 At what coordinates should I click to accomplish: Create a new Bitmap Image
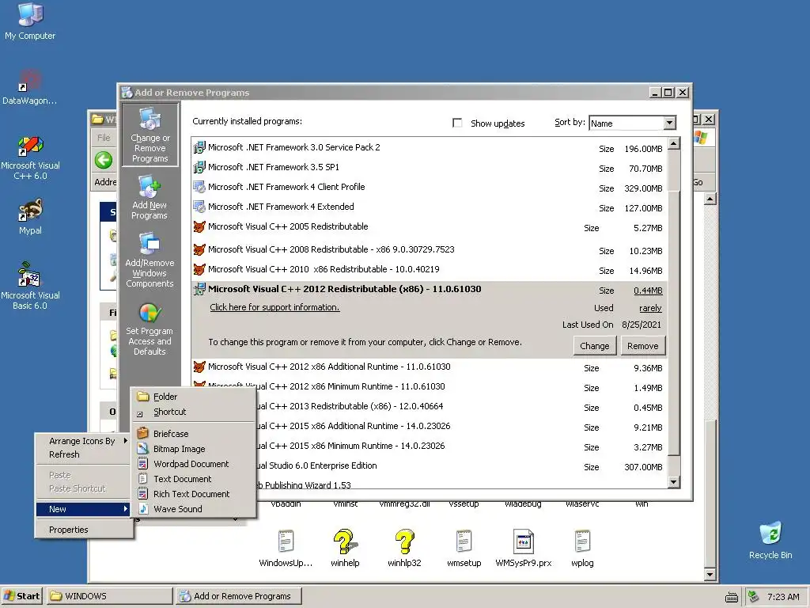tap(194, 449)
